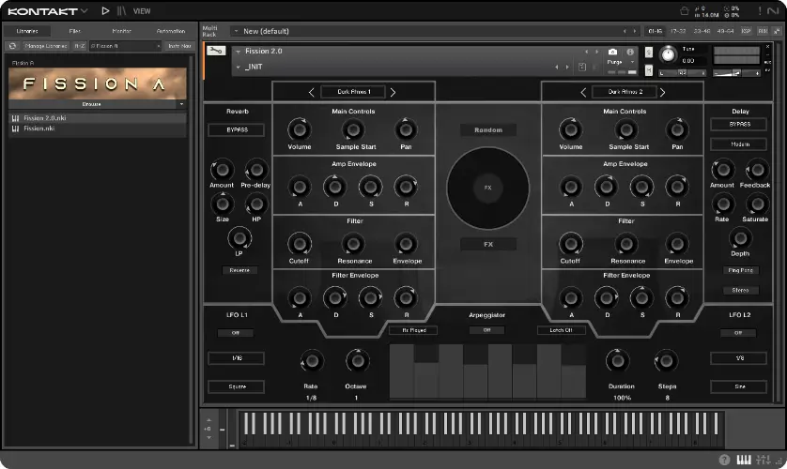Click the help question mark icon

click(724, 460)
